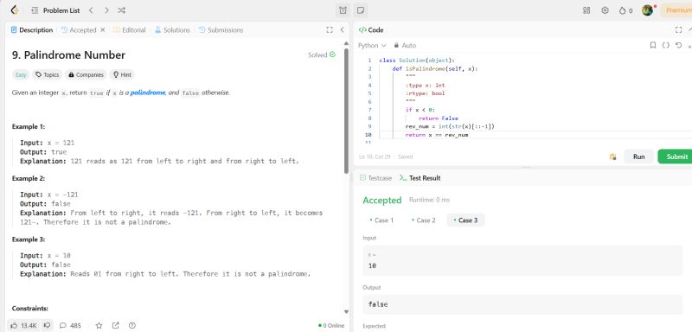Click the streak fire icon
Viewport: 692px width, 332px height.
click(x=625, y=10)
